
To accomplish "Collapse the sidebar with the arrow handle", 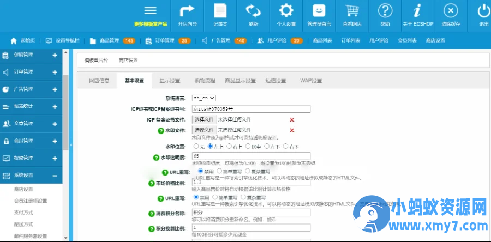I will point(71,145).
